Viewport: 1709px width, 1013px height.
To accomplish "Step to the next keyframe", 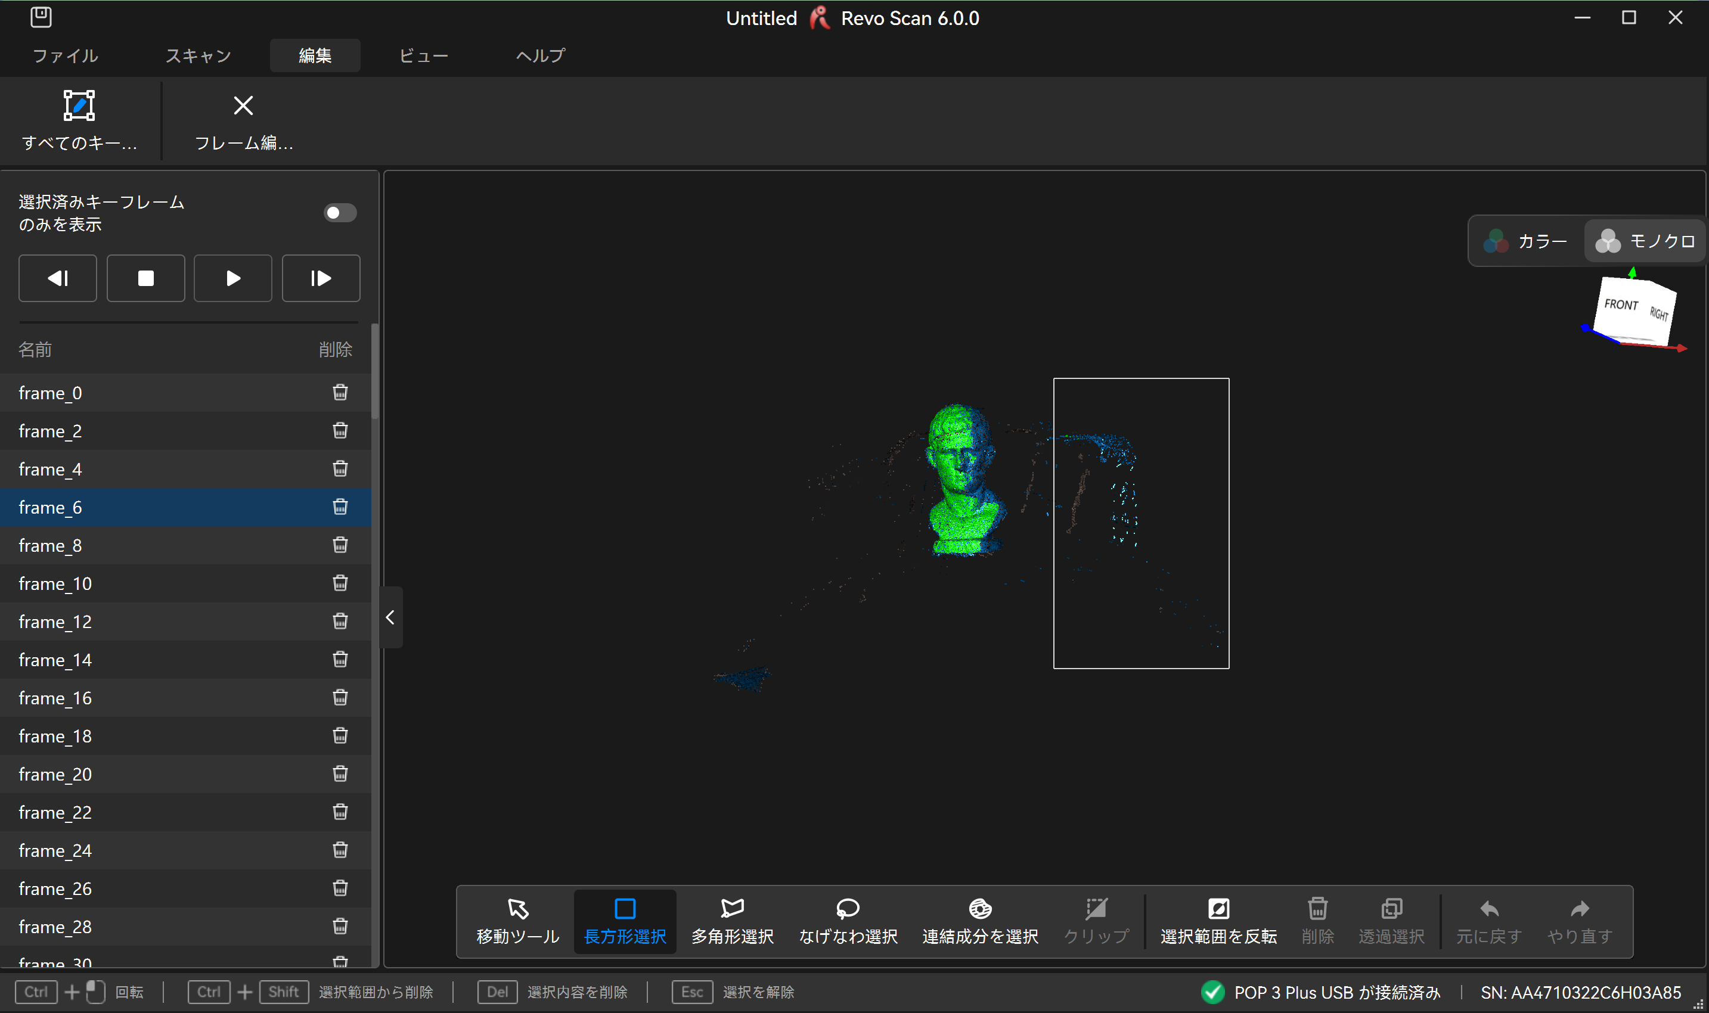I will (x=321, y=278).
